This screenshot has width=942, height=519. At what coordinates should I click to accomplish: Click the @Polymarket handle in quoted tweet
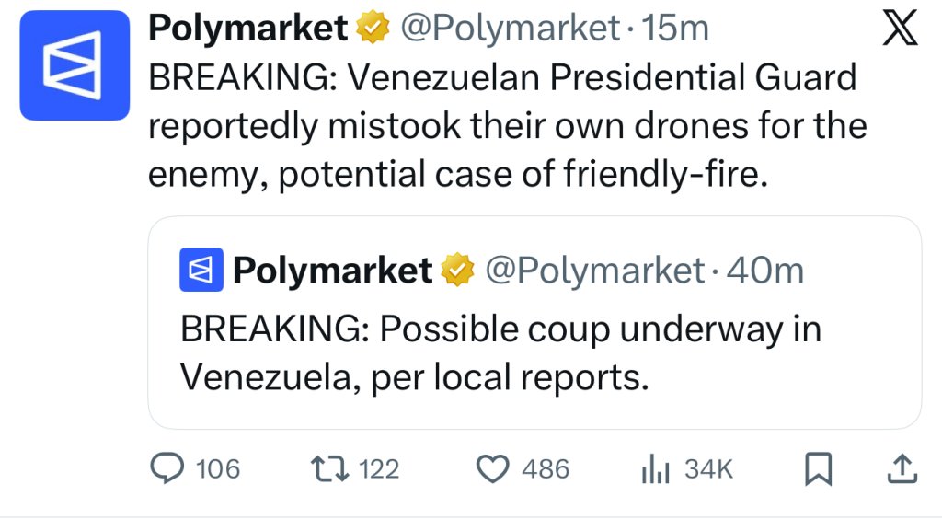[594, 271]
